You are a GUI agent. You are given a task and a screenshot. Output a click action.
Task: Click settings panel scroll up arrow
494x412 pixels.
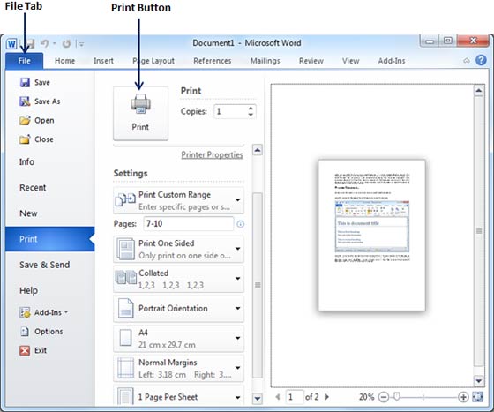pos(258,150)
